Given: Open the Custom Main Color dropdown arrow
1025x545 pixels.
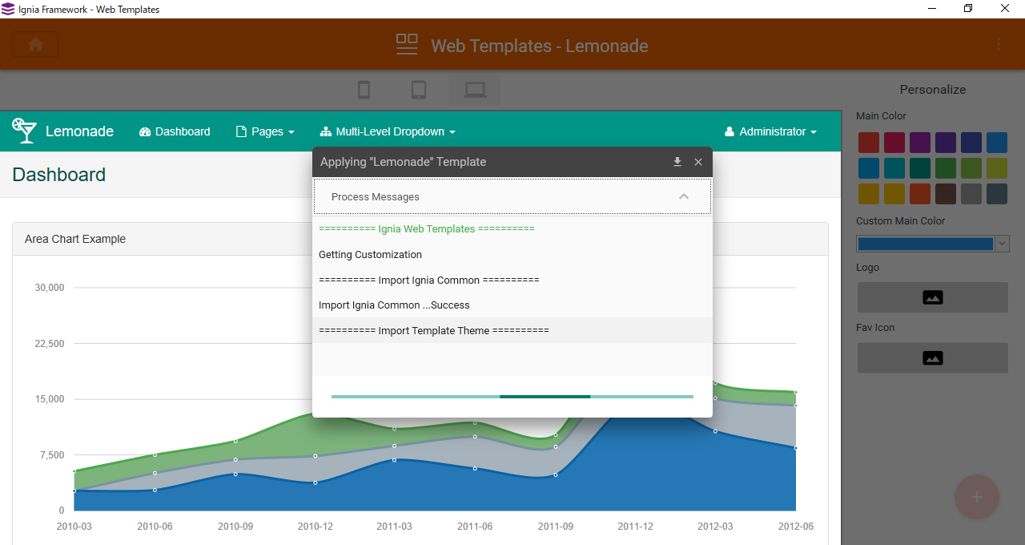Looking at the screenshot, I should click(1002, 244).
